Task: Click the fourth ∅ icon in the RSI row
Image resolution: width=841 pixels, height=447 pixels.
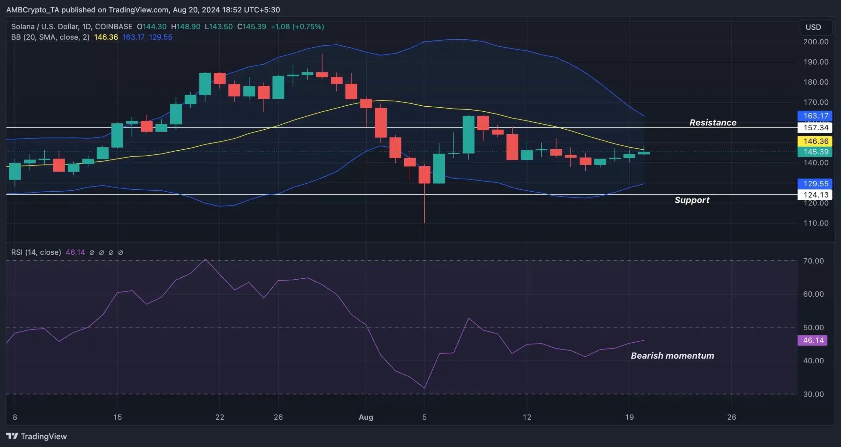Action: 121,252
